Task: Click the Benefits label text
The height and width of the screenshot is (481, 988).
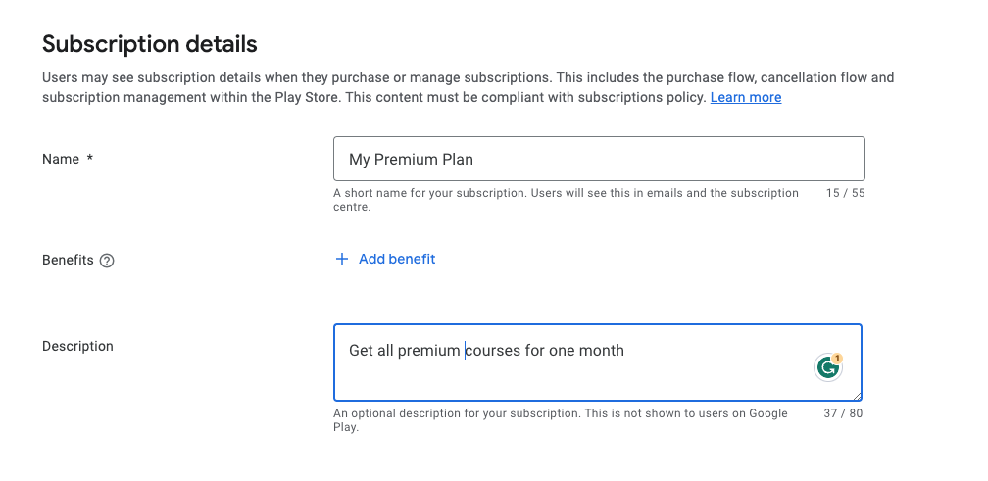Action: [68, 260]
